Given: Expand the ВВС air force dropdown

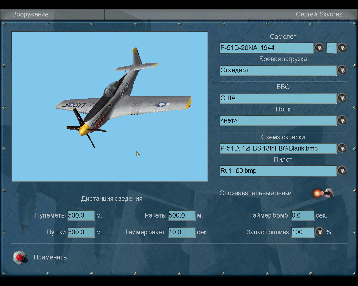Looking at the screenshot, I should pyautogui.click(x=342, y=98).
